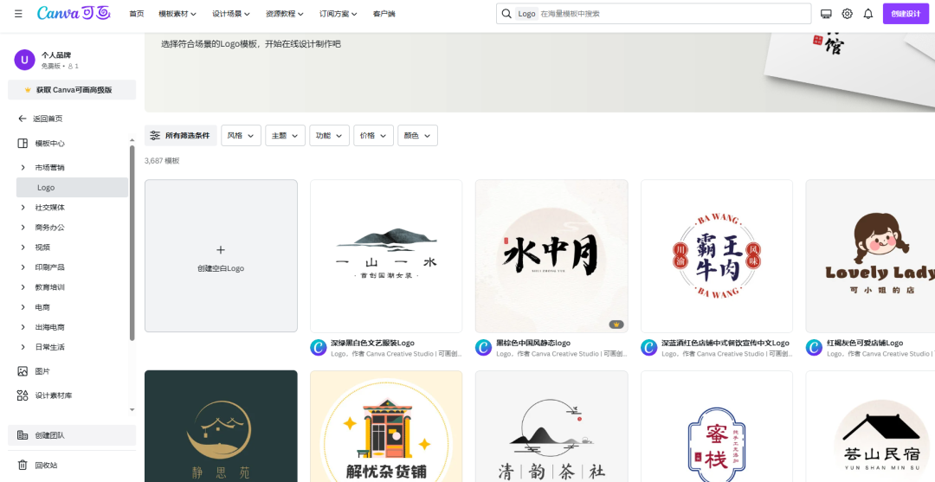Click the 图片 image icon in sidebar

(x=22, y=371)
